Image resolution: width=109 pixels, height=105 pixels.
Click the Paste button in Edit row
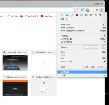click(x=101, y=67)
